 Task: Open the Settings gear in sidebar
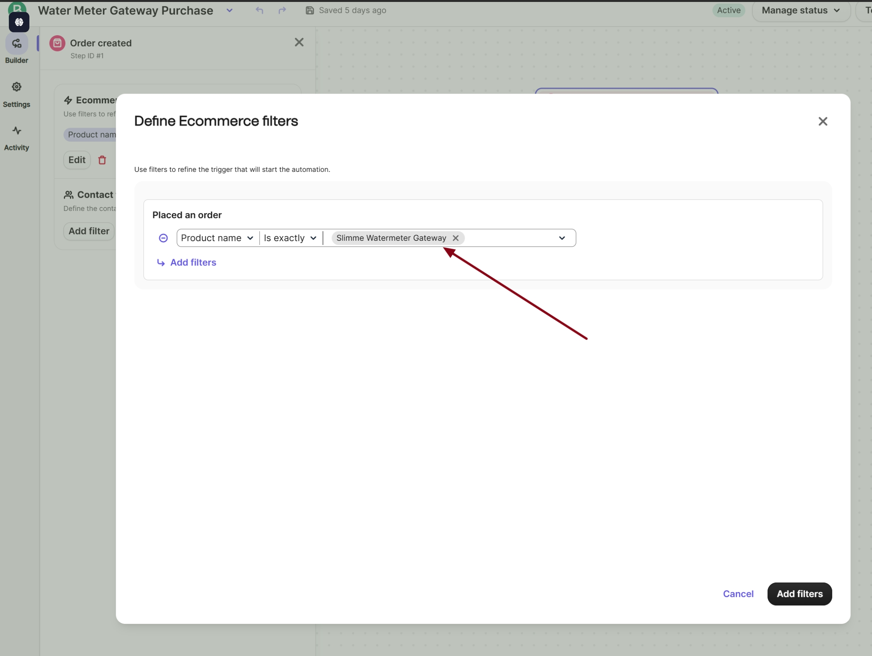[17, 87]
